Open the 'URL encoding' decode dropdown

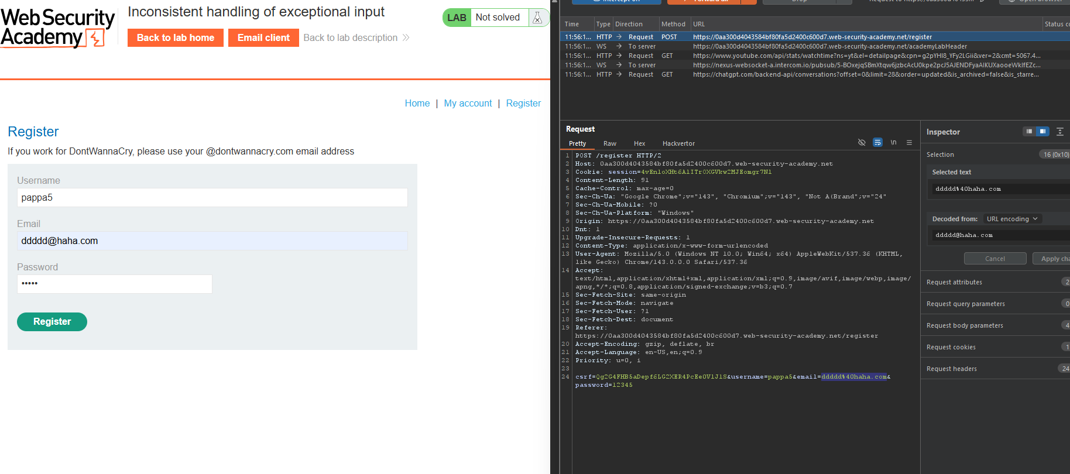point(1012,219)
